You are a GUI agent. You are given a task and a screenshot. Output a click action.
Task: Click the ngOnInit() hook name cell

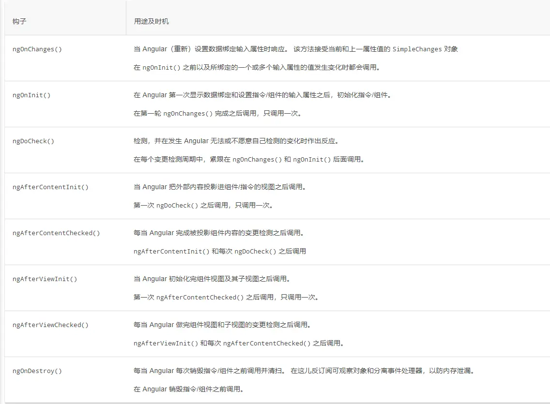pos(31,95)
